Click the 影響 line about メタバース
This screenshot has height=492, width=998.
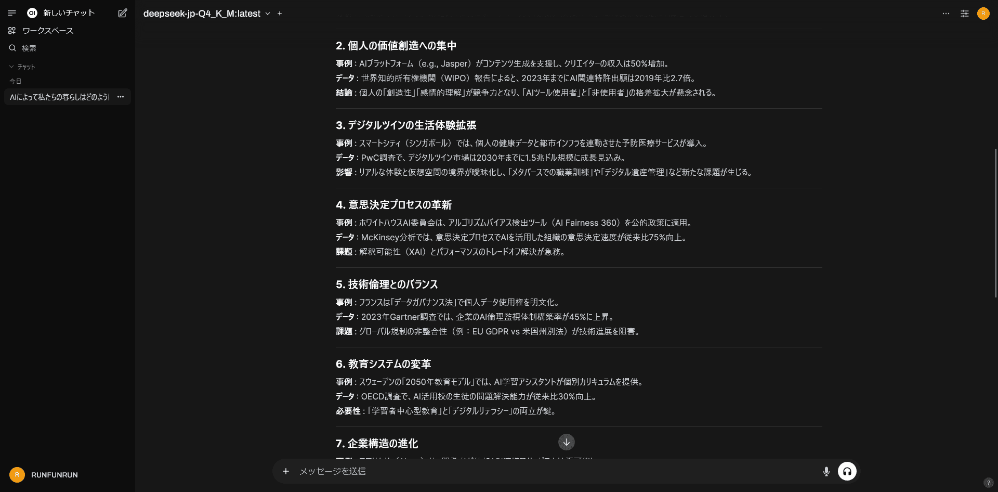545,172
